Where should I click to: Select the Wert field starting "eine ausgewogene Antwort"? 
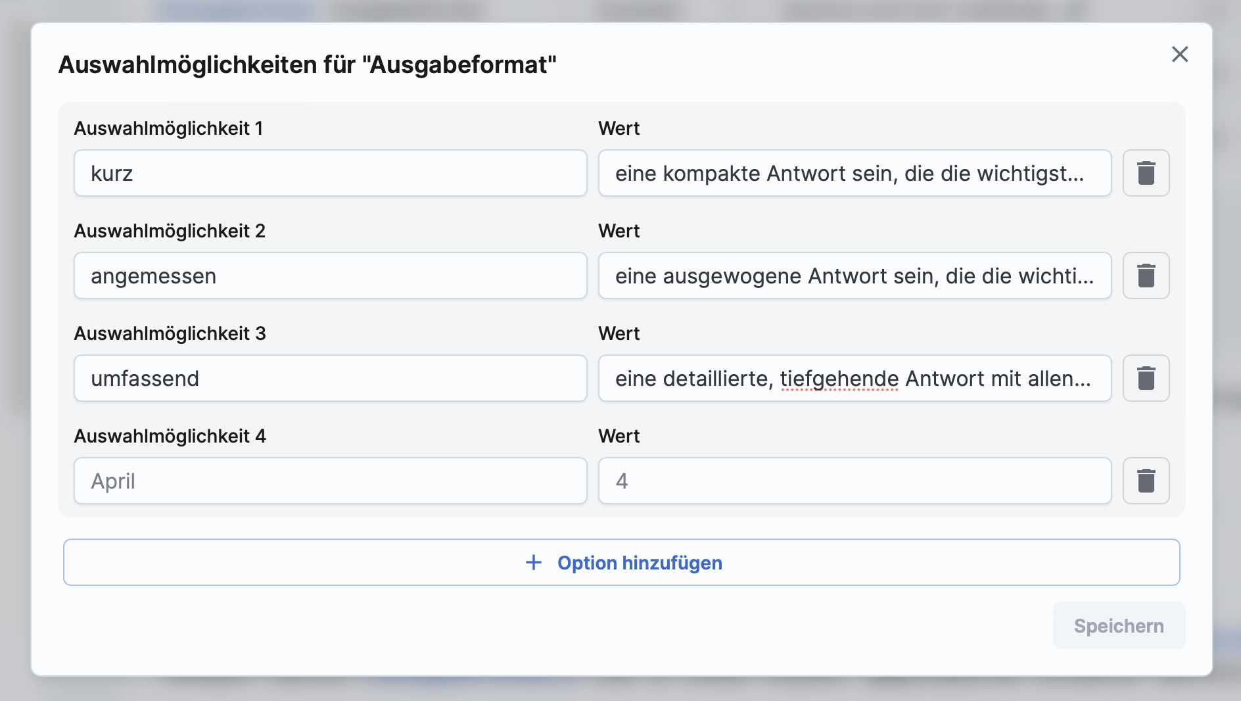point(854,276)
